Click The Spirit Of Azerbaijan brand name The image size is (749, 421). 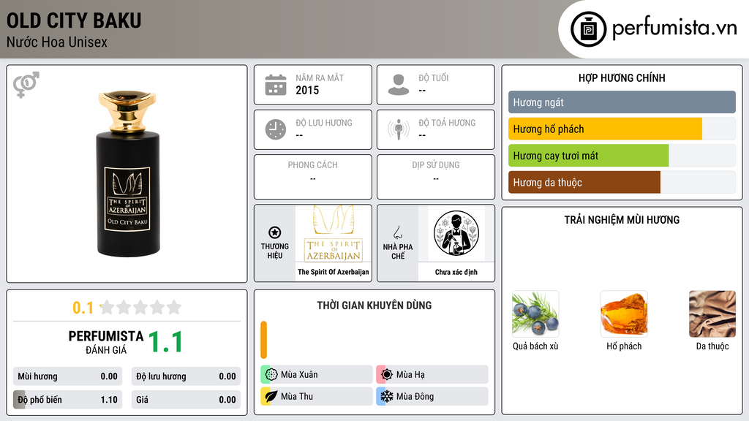pos(334,272)
